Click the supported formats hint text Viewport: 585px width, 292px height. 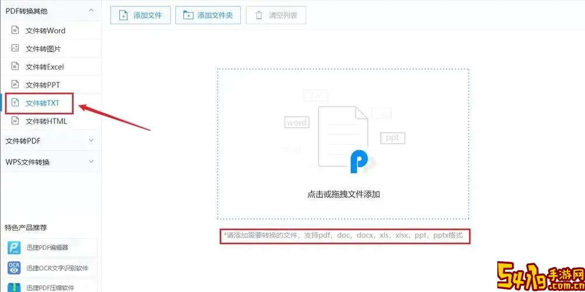[343, 236]
